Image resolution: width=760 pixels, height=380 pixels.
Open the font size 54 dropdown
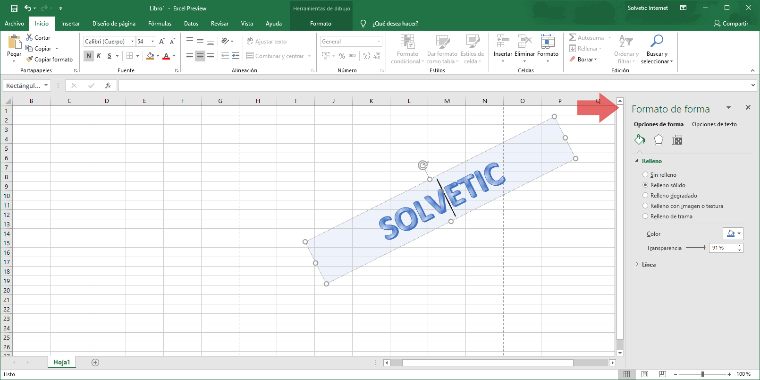[152, 42]
